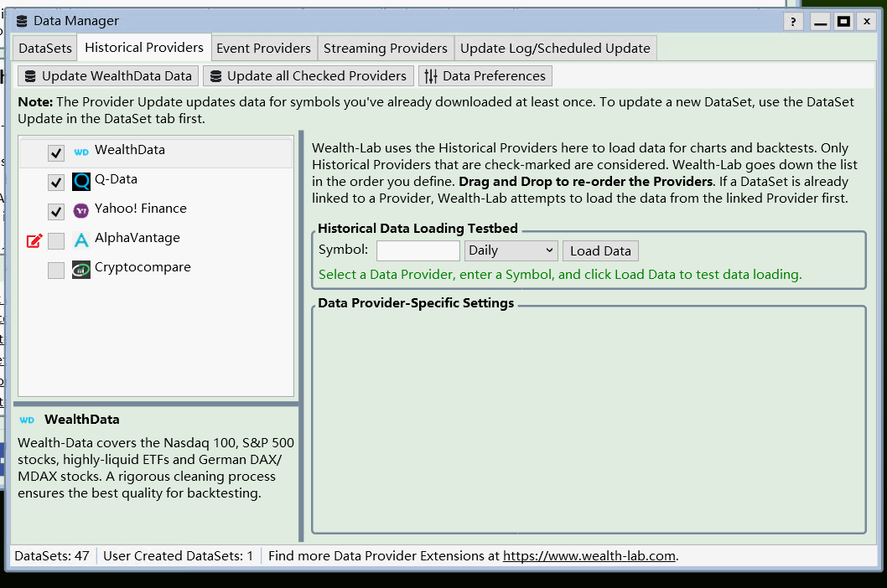Go to Streaming Providers tab

386,48
